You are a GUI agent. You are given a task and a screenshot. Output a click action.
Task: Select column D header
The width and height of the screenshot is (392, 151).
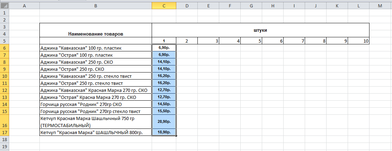(x=187, y=6)
